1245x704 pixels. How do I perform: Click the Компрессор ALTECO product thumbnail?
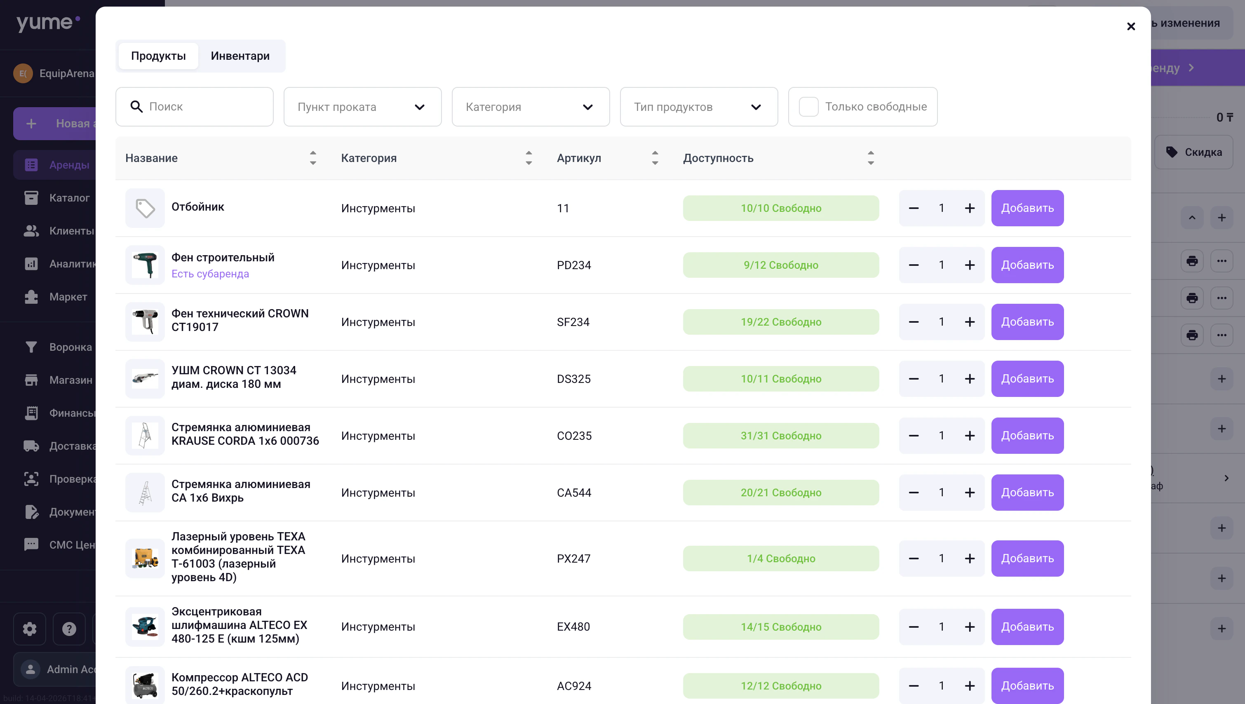[145, 685]
